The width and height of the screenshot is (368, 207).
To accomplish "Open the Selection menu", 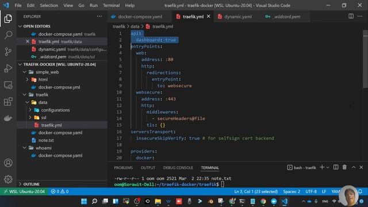I will point(49,5).
